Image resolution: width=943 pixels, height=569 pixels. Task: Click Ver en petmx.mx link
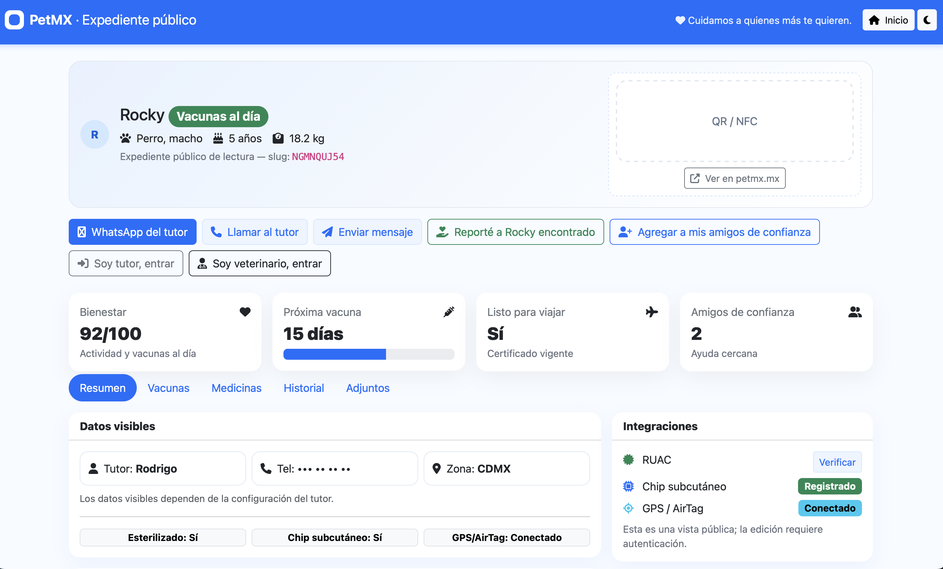[734, 178]
